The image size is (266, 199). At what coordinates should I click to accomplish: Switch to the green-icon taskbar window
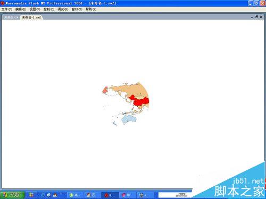pyautogui.click(x=74, y=195)
